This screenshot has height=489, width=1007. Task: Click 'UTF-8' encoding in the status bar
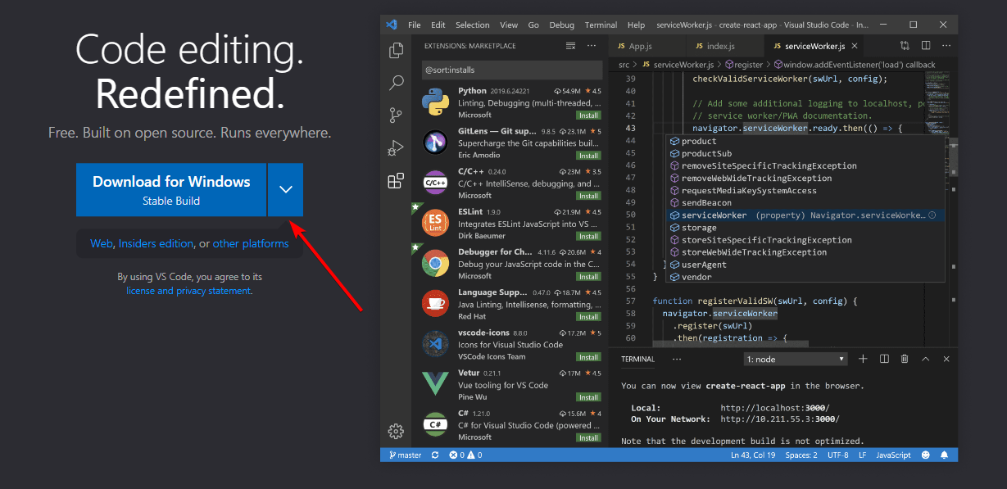point(838,455)
